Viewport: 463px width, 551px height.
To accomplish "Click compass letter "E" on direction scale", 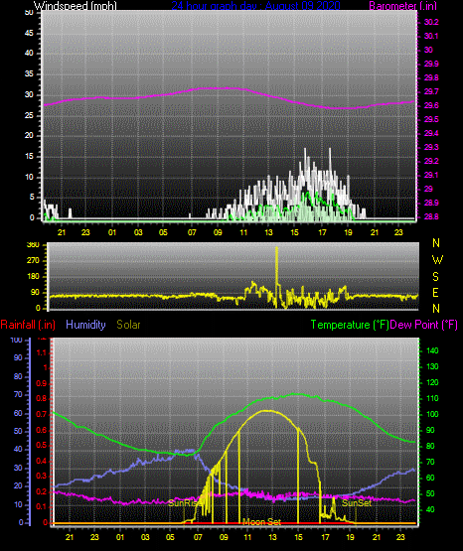I will (x=435, y=292).
